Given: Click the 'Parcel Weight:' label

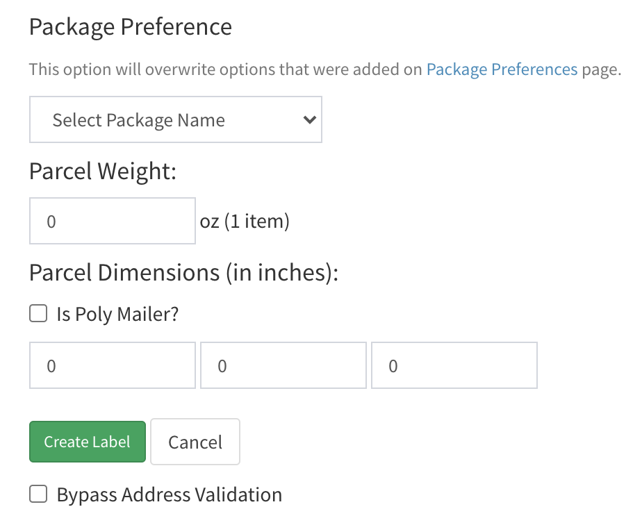Looking at the screenshot, I should point(103,171).
